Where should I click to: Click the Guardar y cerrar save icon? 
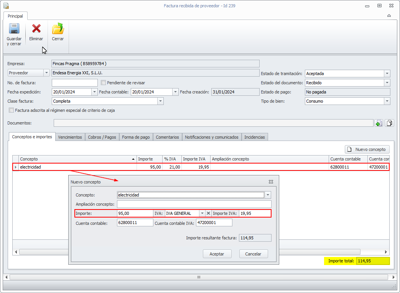14,29
